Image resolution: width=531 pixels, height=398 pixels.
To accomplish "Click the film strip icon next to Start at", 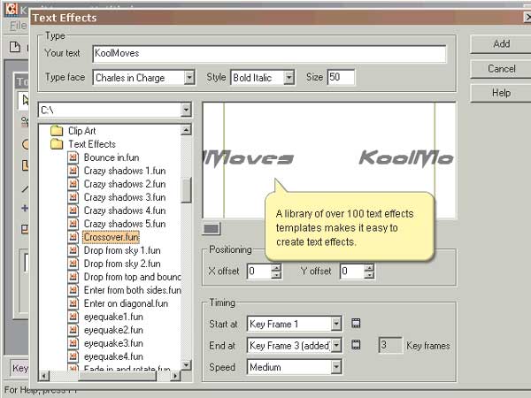I will (x=356, y=323).
